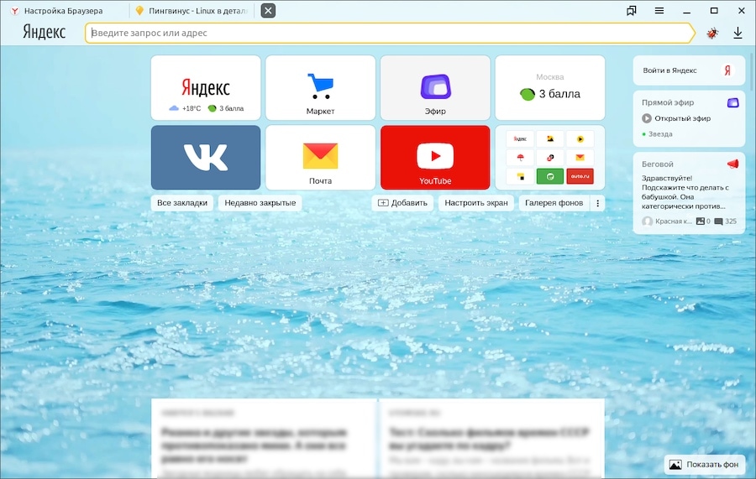Open the downloads arrow icon
The width and height of the screenshot is (756, 479).
(738, 34)
